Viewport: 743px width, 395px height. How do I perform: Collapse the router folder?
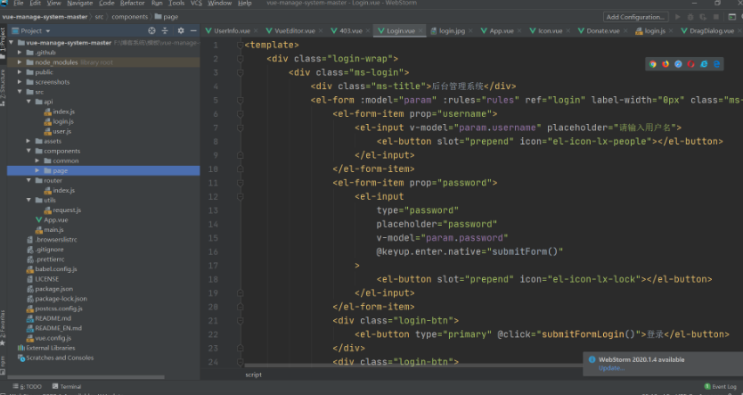29,180
